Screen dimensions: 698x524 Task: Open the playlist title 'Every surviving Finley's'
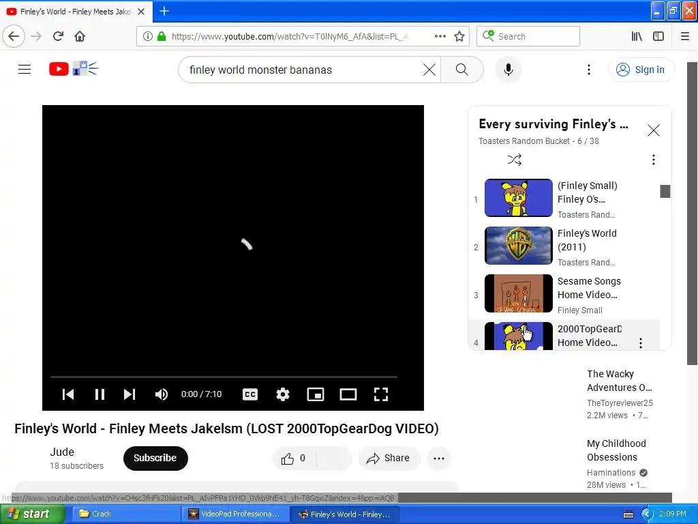(x=553, y=124)
